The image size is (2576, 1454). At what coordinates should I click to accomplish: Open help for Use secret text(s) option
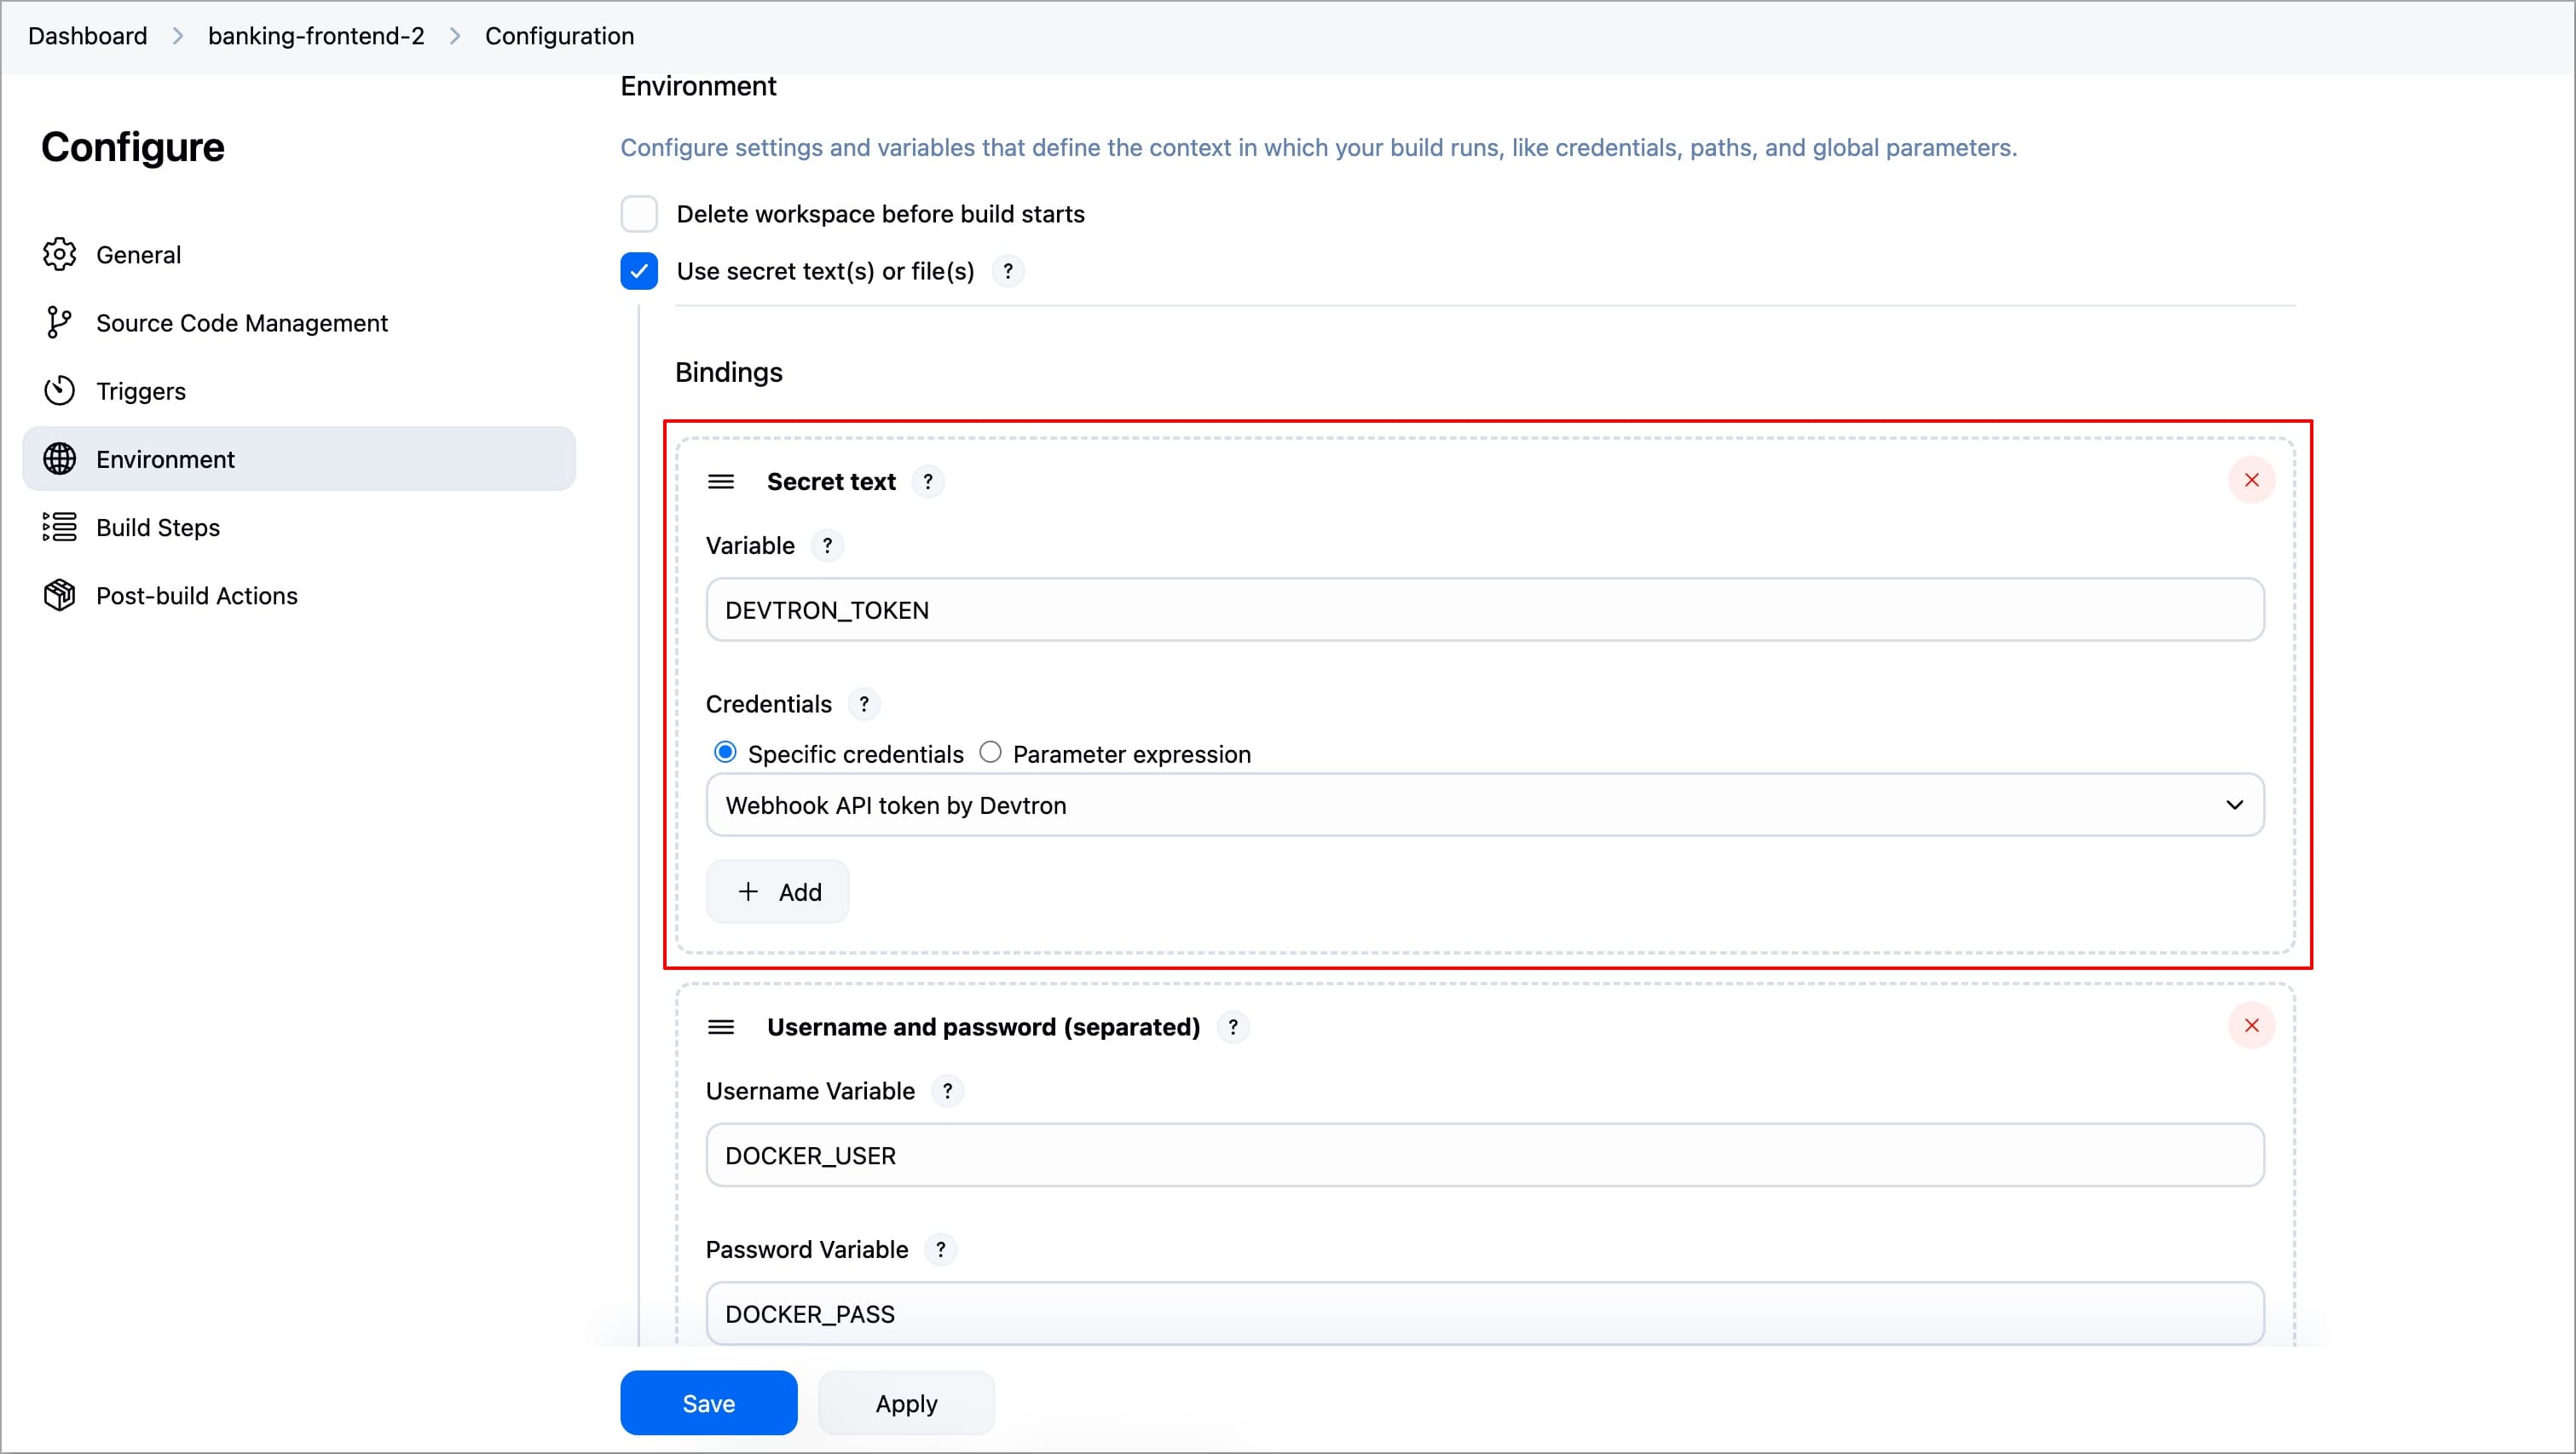(1007, 271)
